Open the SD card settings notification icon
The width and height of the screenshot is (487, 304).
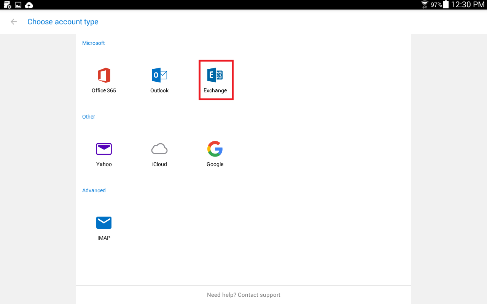7,5
